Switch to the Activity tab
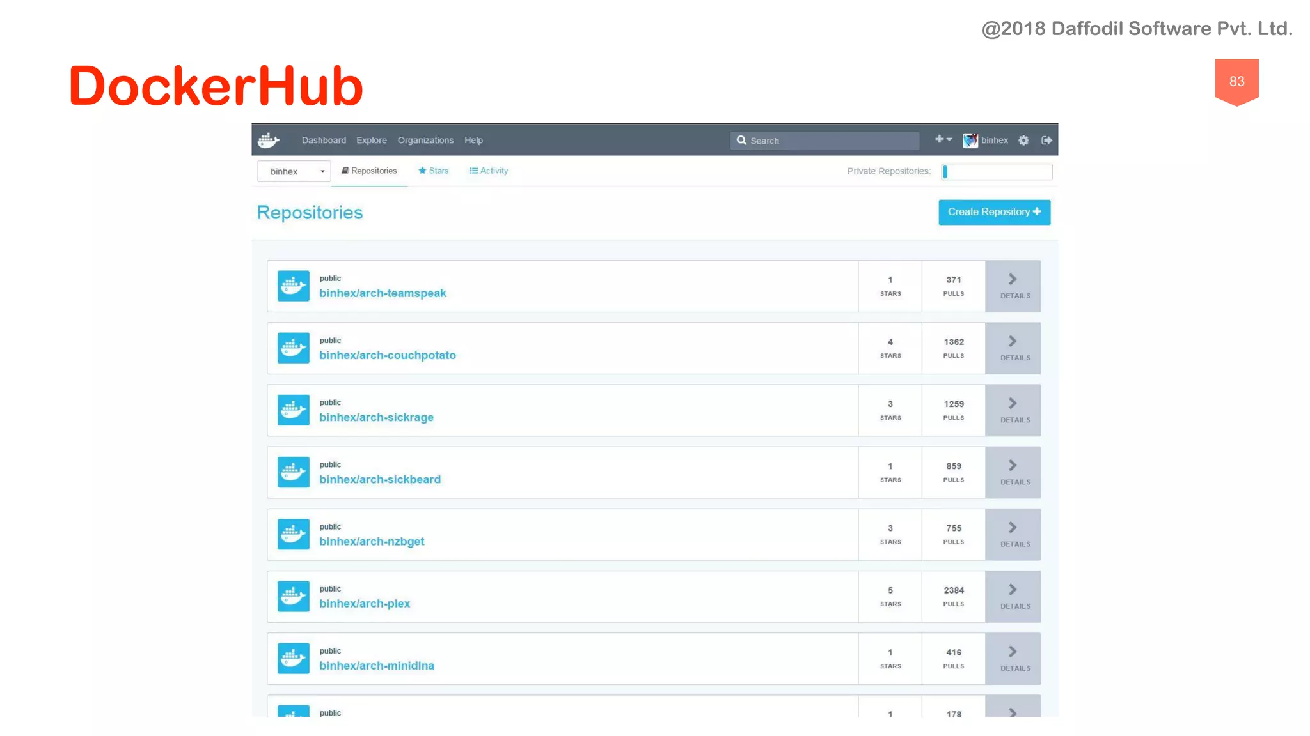This screenshot has height=736, width=1310. 489,171
